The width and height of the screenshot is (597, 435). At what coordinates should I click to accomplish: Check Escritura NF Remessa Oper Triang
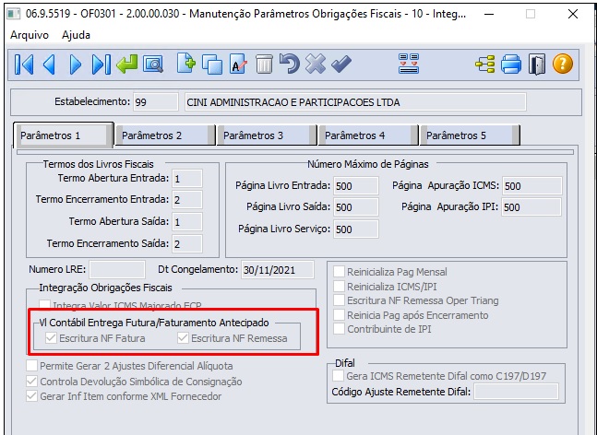[x=339, y=300]
